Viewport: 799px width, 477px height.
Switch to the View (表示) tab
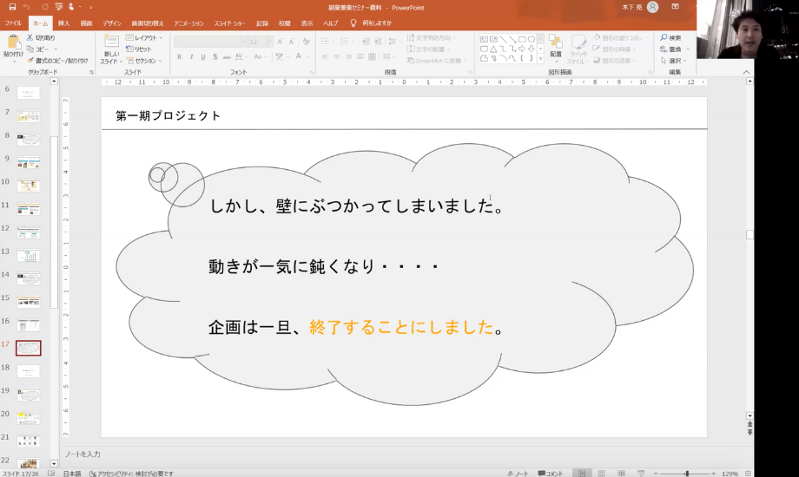point(307,23)
